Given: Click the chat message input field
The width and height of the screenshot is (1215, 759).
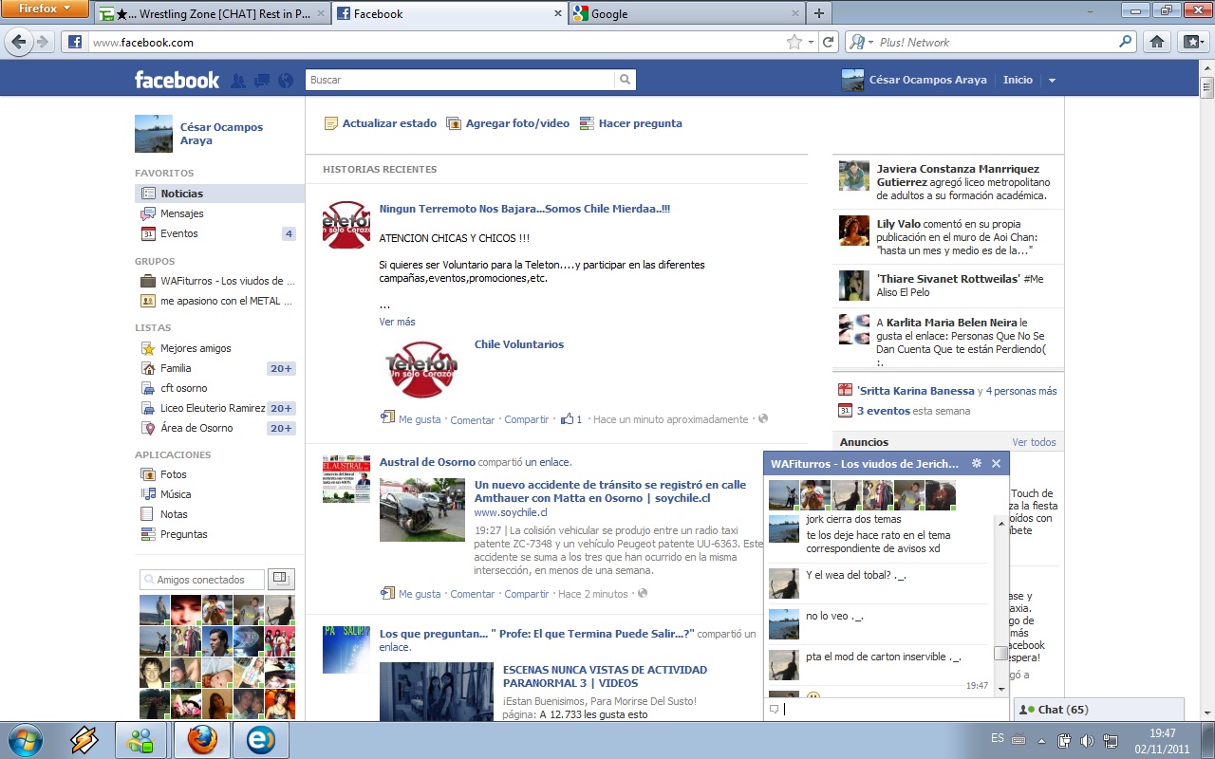Looking at the screenshot, I should tap(887, 709).
